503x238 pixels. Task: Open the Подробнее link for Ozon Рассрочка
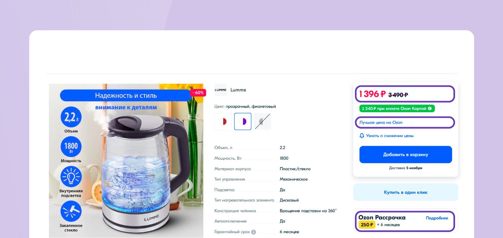coord(437,218)
